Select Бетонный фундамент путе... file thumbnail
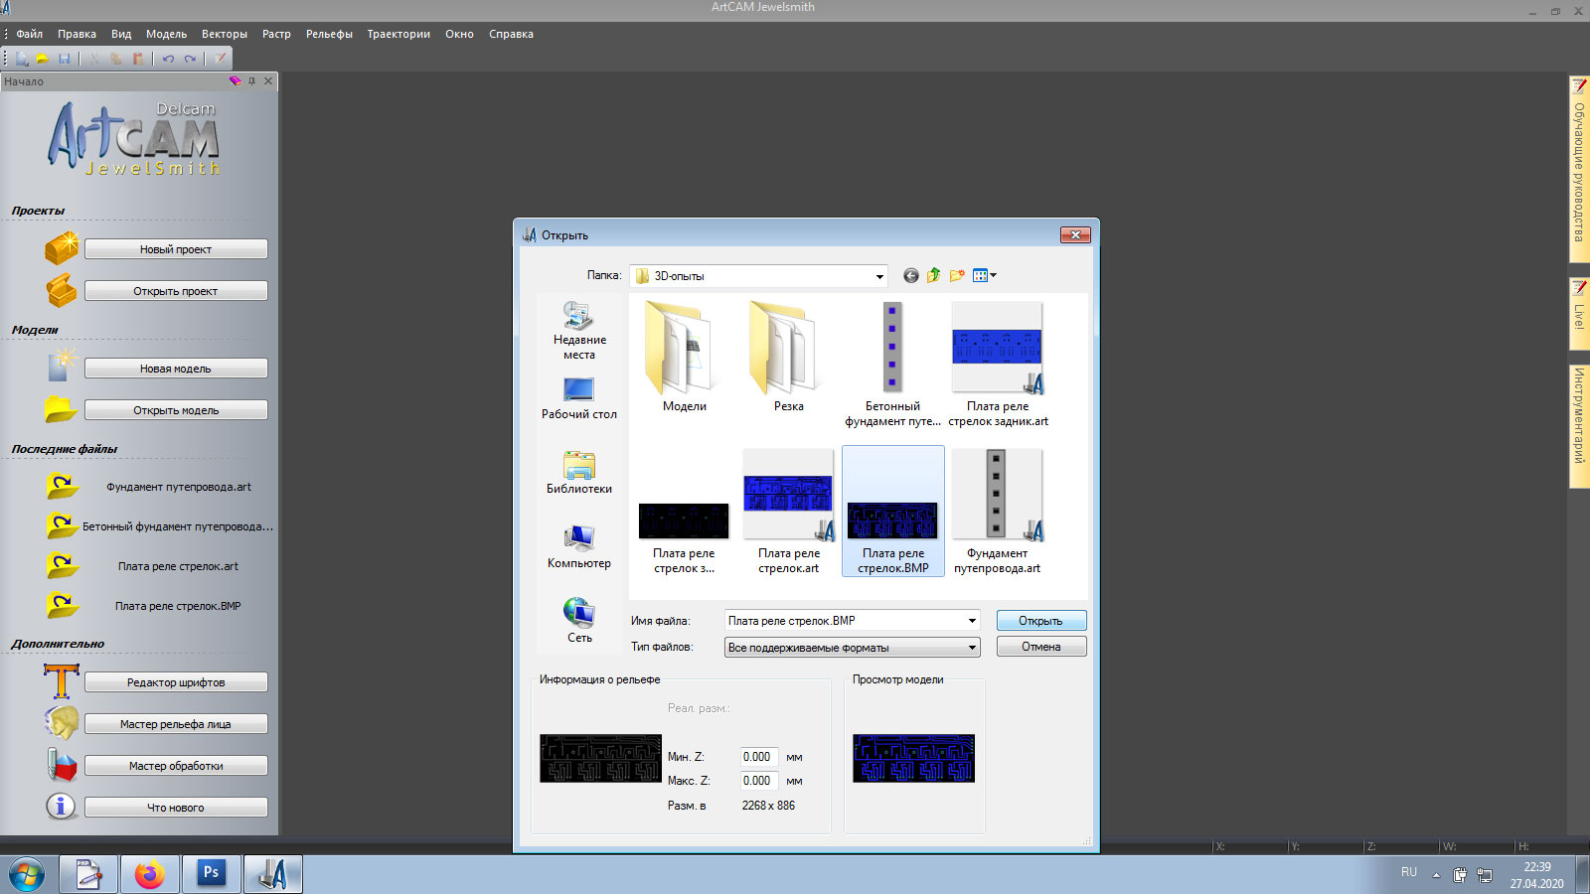Screen dimensions: 1590x894 [892, 365]
